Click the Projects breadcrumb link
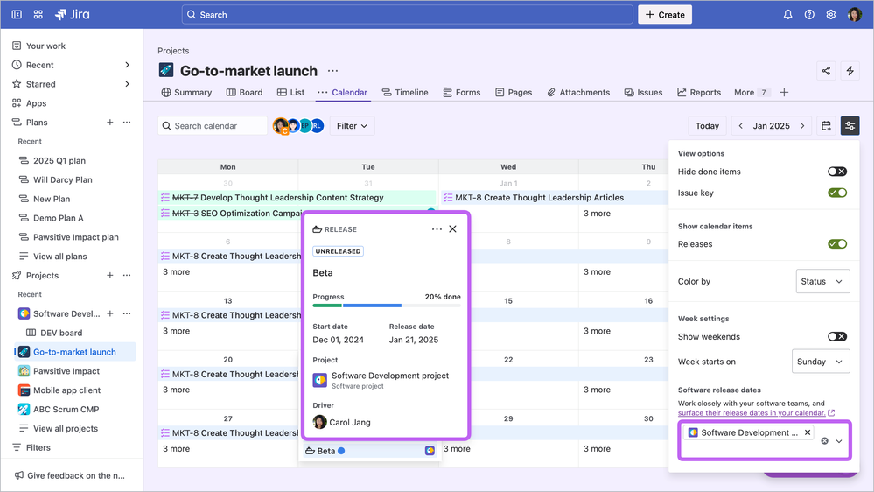The height and width of the screenshot is (492, 874). 173,50
